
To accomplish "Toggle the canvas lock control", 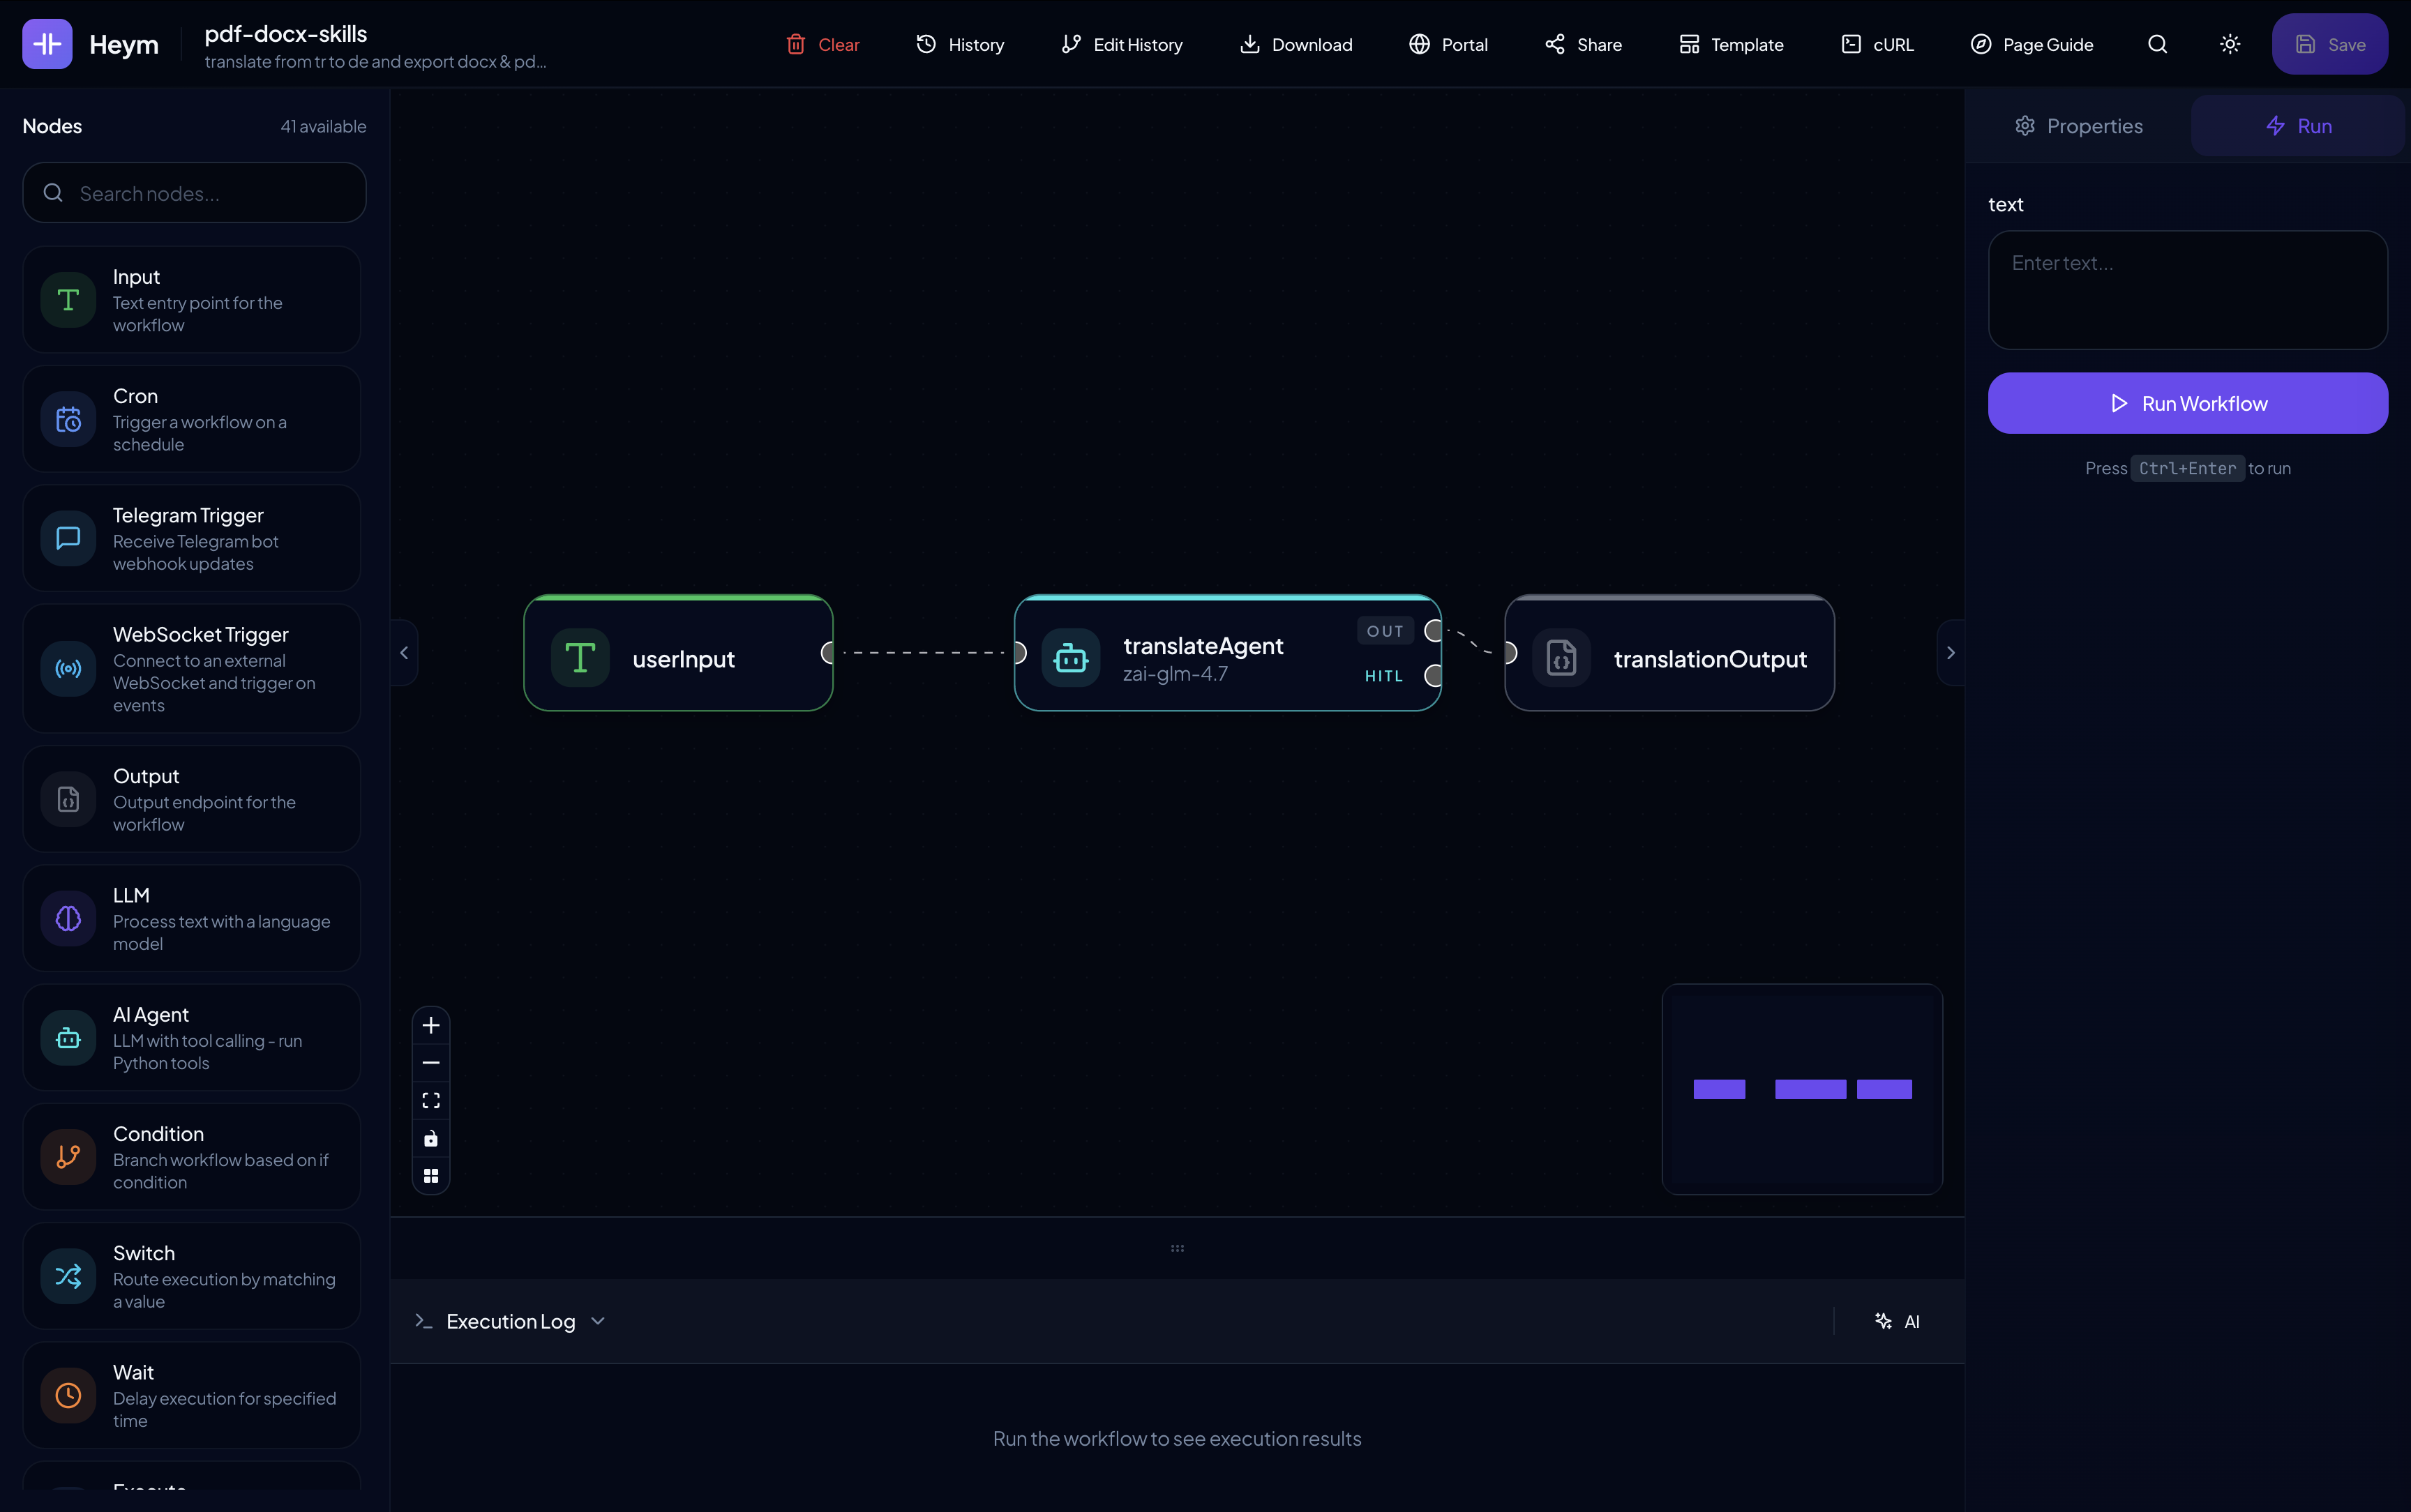I will coord(431,1138).
